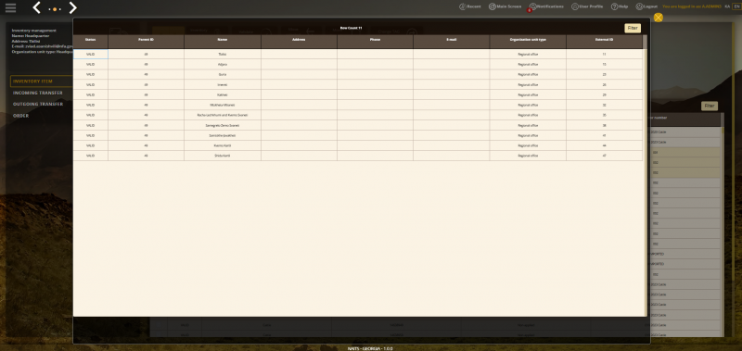Go forward with the right arrow
Screen dimensions: 742x351
[72, 7]
